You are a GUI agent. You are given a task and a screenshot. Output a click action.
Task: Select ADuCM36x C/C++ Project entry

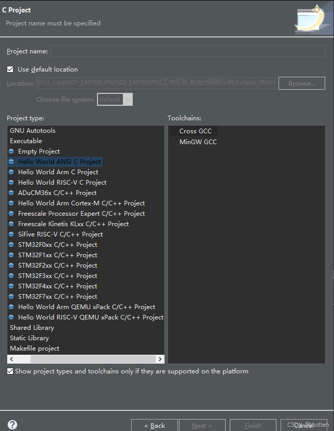[x=57, y=193]
